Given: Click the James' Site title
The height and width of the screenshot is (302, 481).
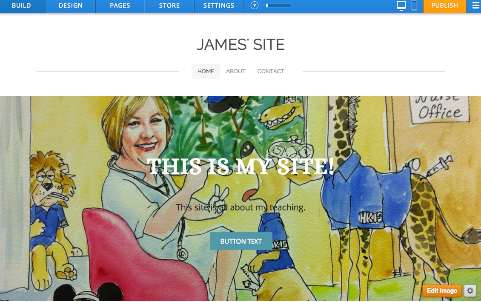Looking at the screenshot, I should pos(241,45).
